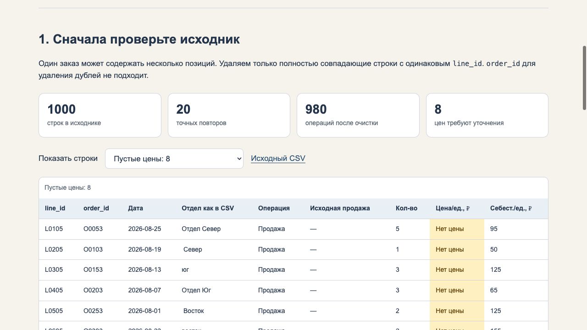Click 'Продажа' in row L0105
Screen dimensions: 587x330
[271, 229]
